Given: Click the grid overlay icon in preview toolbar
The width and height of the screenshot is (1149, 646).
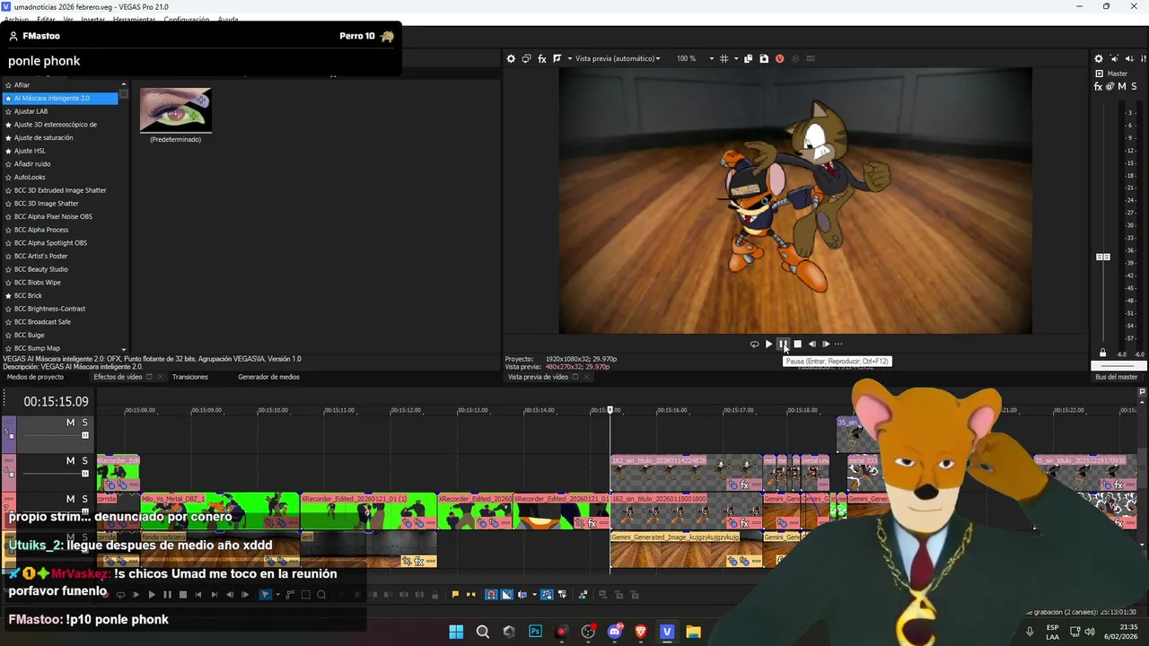Looking at the screenshot, I should click(724, 58).
